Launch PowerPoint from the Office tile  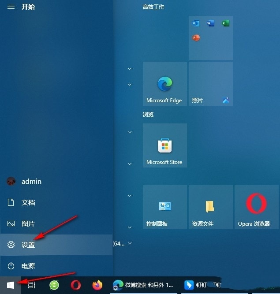(x=196, y=38)
